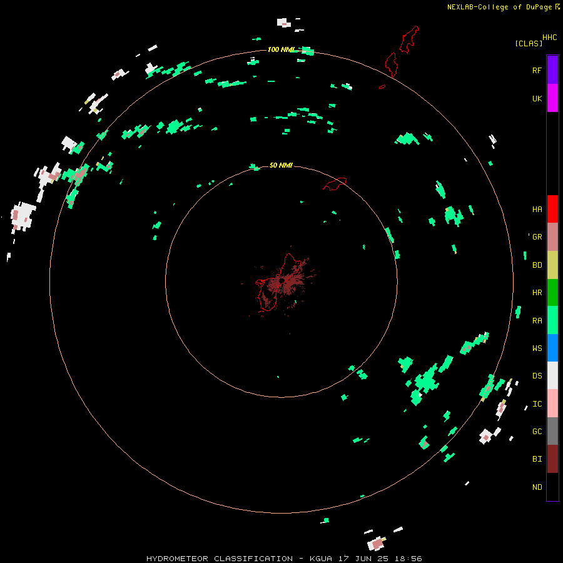Click the HR legend label
The image size is (563, 563).
537,293
